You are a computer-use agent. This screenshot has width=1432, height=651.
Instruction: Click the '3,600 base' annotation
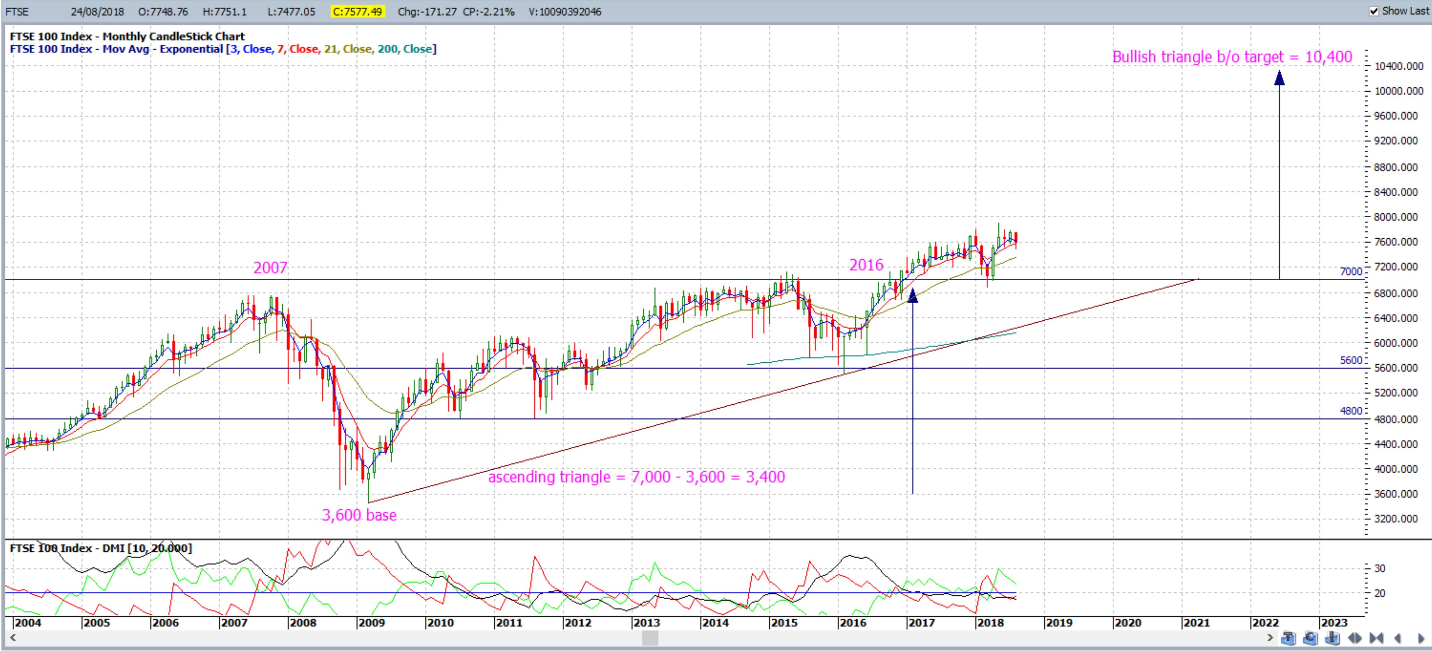pyautogui.click(x=359, y=515)
